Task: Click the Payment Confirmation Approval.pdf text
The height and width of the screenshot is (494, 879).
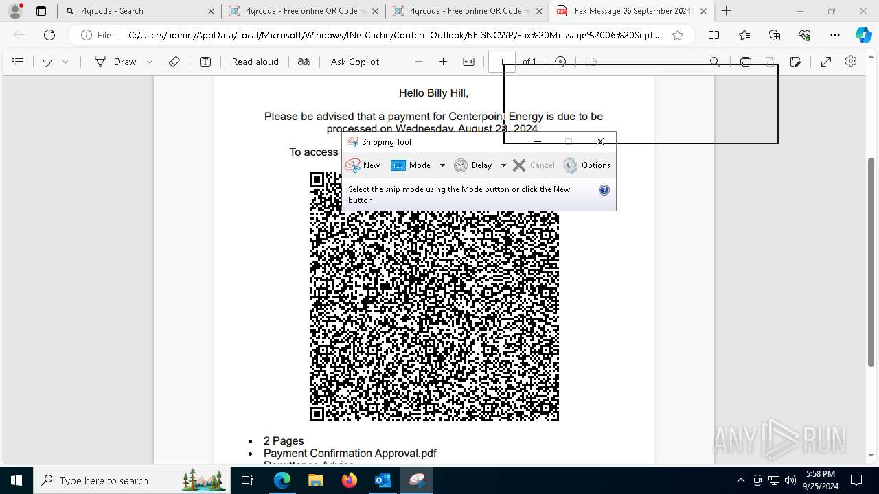Action: click(350, 454)
